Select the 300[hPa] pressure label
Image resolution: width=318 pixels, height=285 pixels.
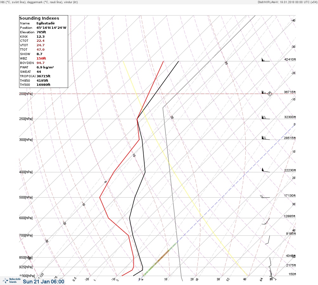pos(26,140)
